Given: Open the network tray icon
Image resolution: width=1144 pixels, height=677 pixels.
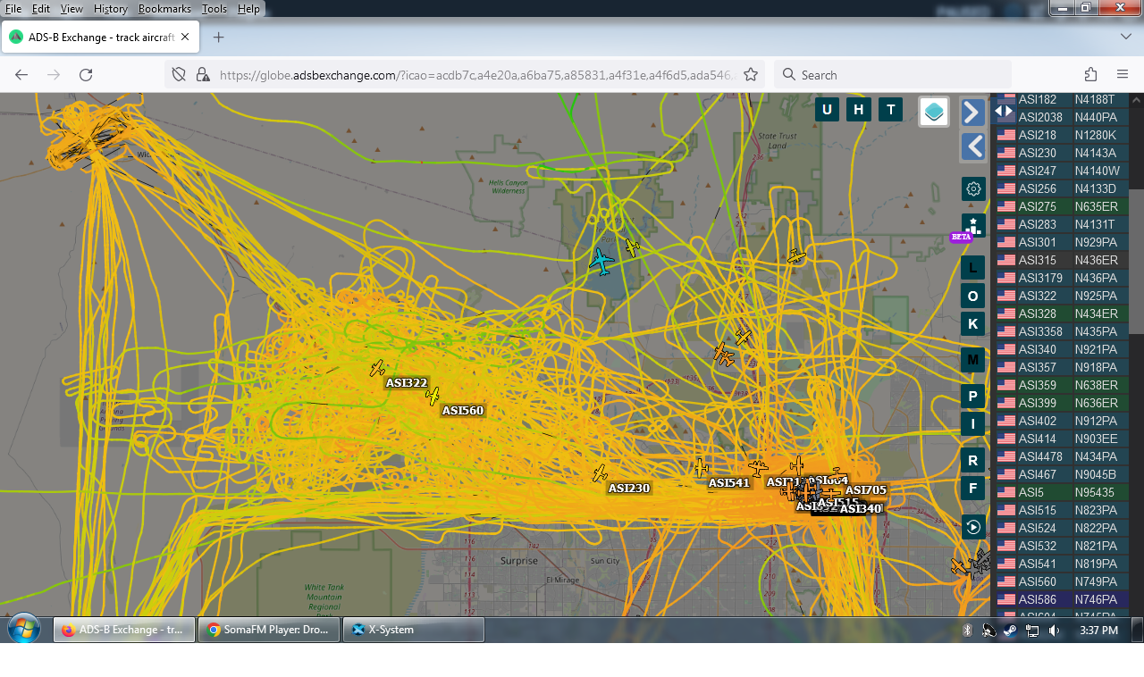Looking at the screenshot, I should [x=1032, y=631].
